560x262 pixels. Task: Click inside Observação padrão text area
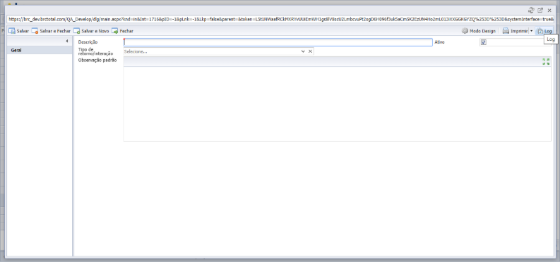click(337, 104)
